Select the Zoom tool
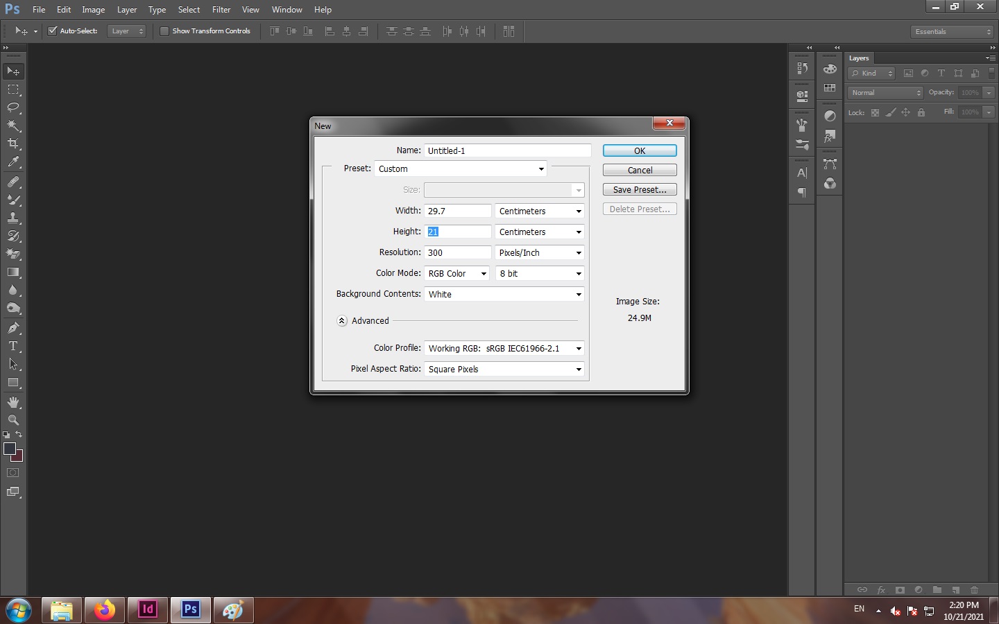 tap(13, 420)
